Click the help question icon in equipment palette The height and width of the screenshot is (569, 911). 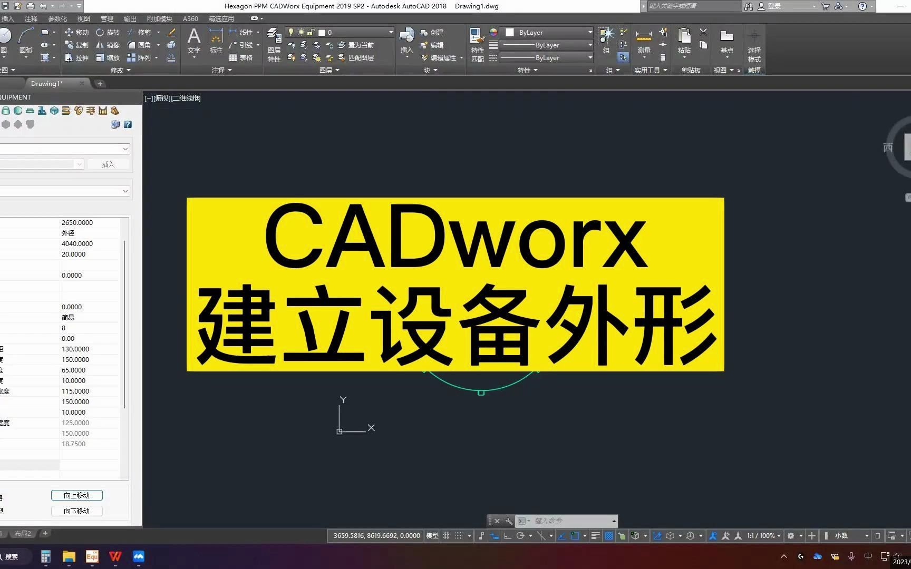click(128, 124)
